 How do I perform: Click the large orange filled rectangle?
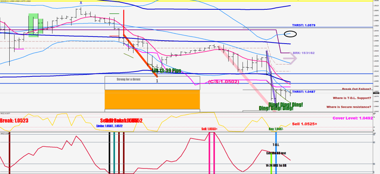click(152, 99)
